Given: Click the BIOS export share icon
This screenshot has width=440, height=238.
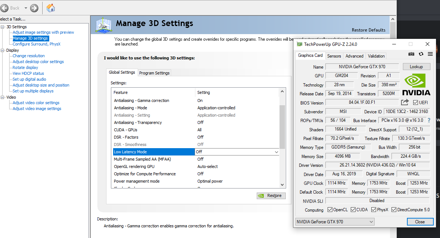Looking at the screenshot, I should pos(405,102).
